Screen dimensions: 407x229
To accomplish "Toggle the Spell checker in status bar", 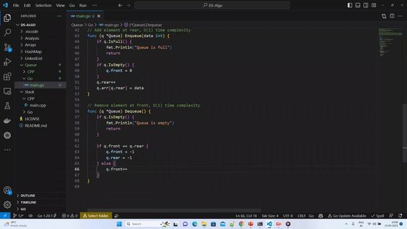I will pyautogui.click(x=378, y=216).
